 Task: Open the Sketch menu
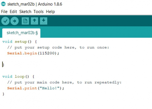[x=25, y=12]
